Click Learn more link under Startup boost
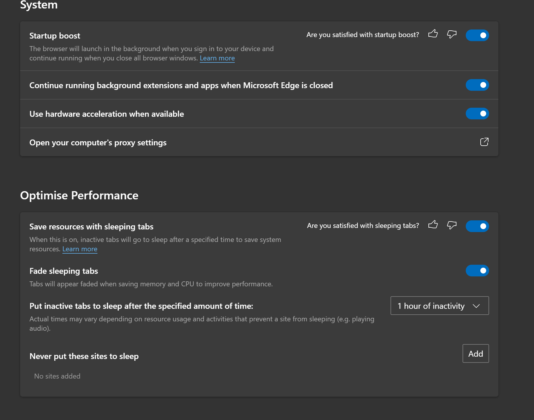The image size is (534, 420). click(217, 58)
